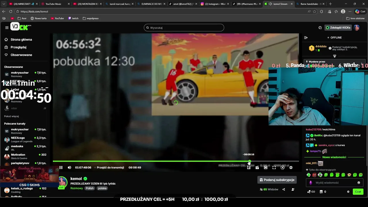Expand pinned gift leaderboard chevron
Viewport: 368px width, 207px height.
tap(335, 56)
